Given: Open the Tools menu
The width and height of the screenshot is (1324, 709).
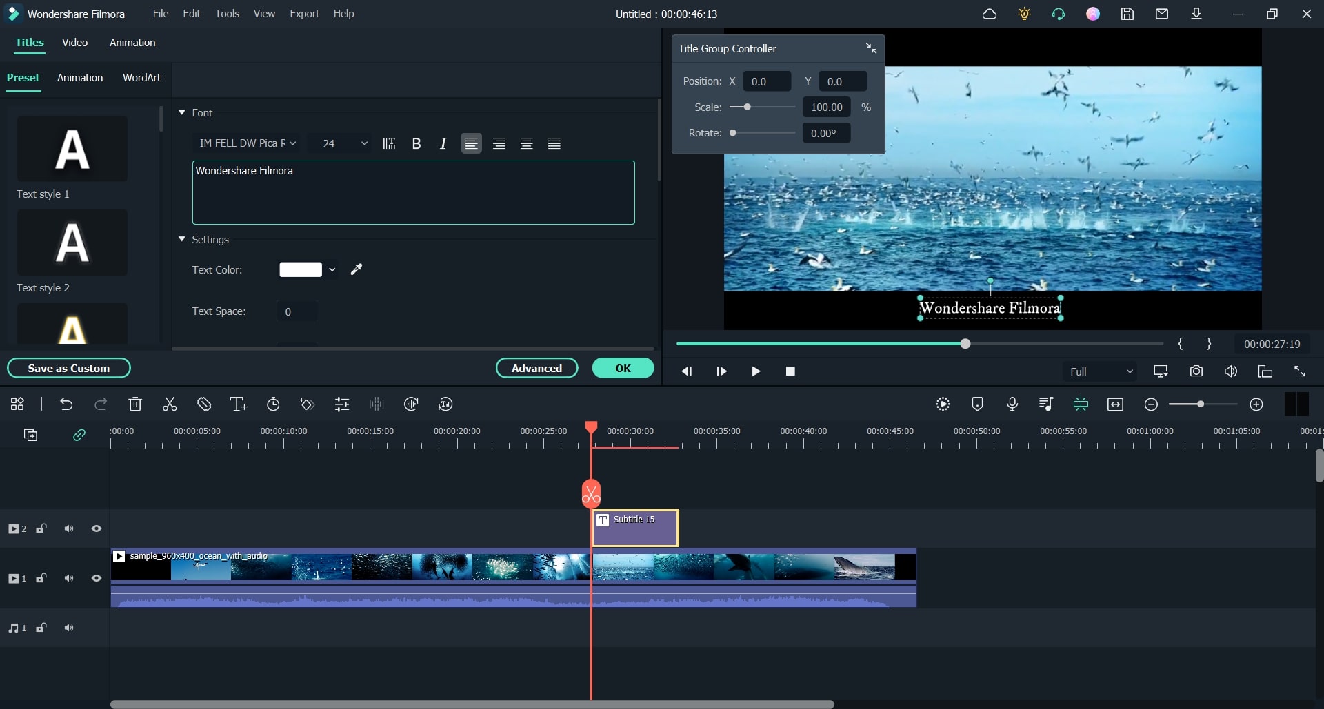Looking at the screenshot, I should [x=227, y=14].
